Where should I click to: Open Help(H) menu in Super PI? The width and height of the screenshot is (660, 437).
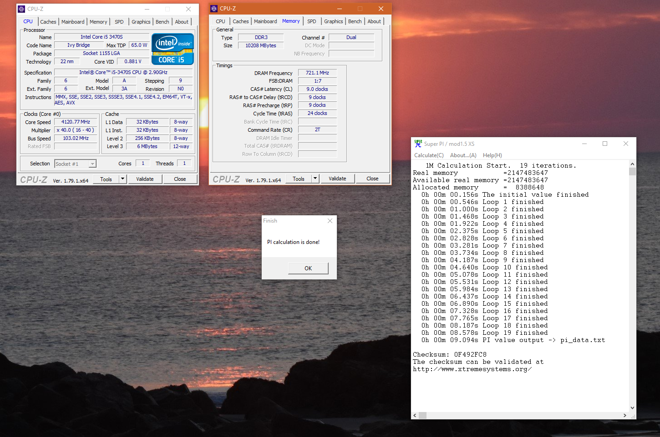[492, 155]
